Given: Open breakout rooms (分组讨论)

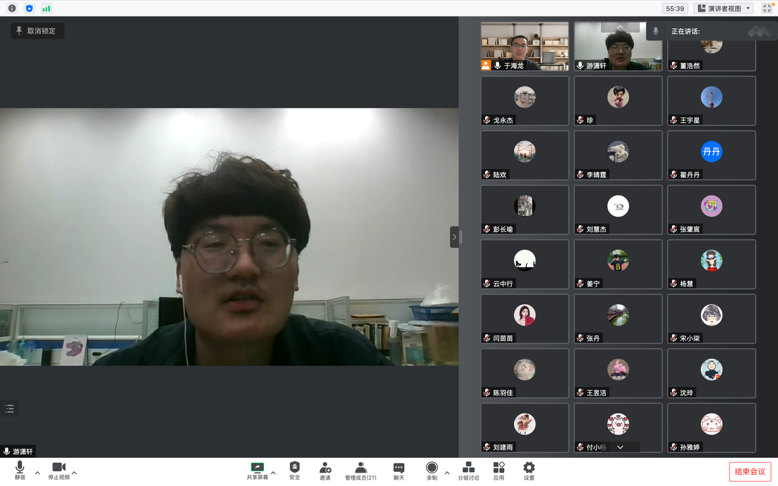Looking at the screenshot, I should coord(469,468).
